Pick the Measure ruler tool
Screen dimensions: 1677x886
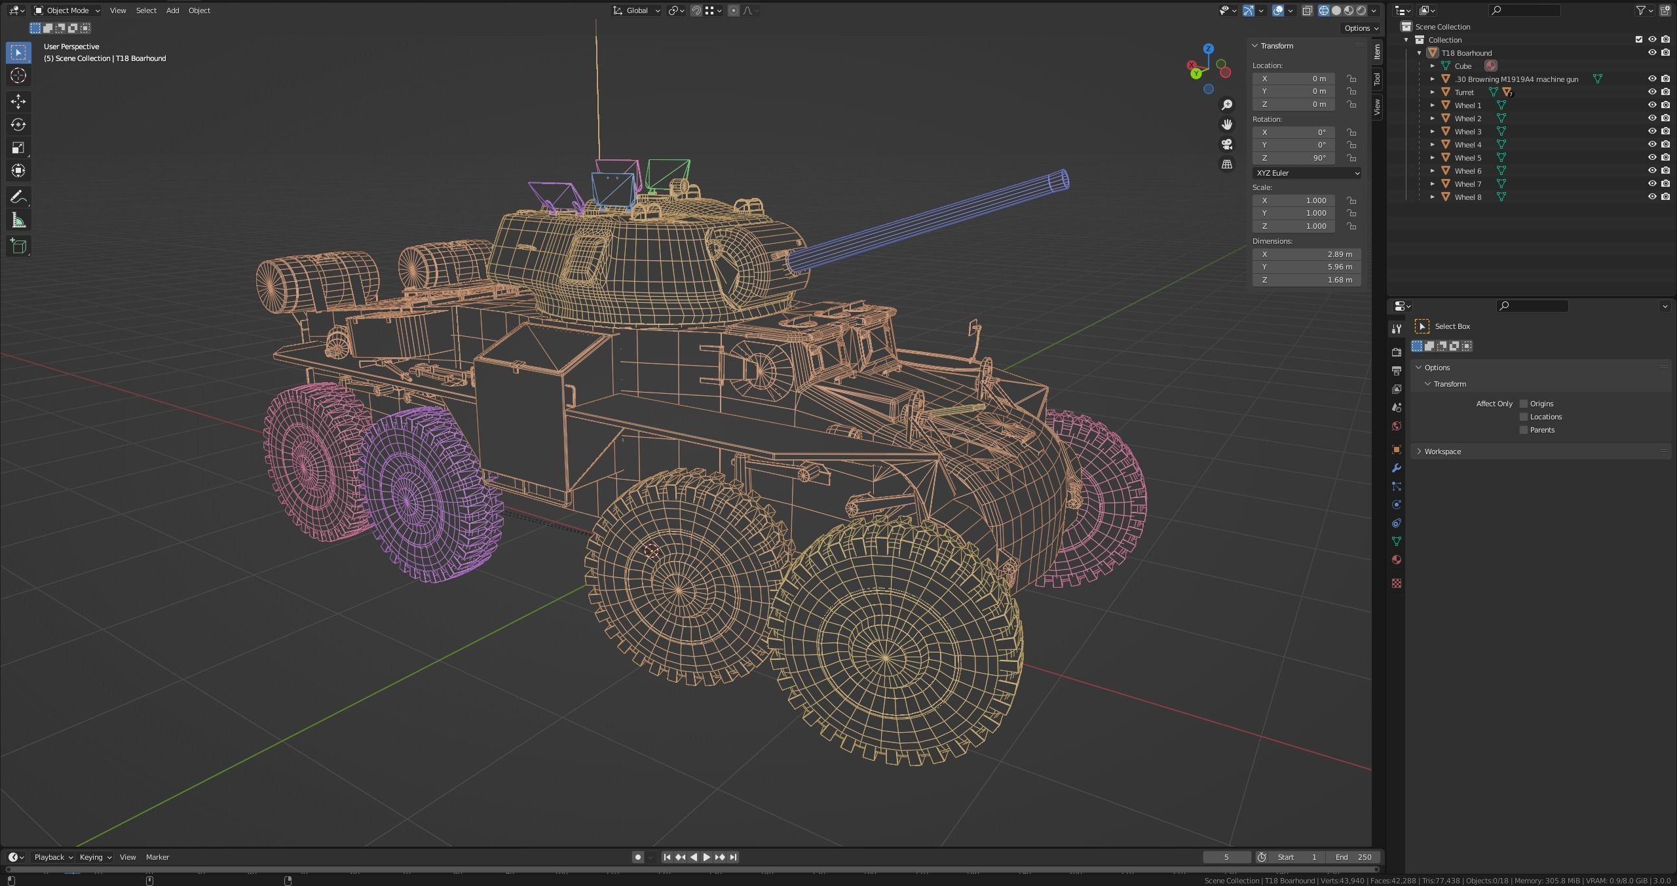(18, 220)
